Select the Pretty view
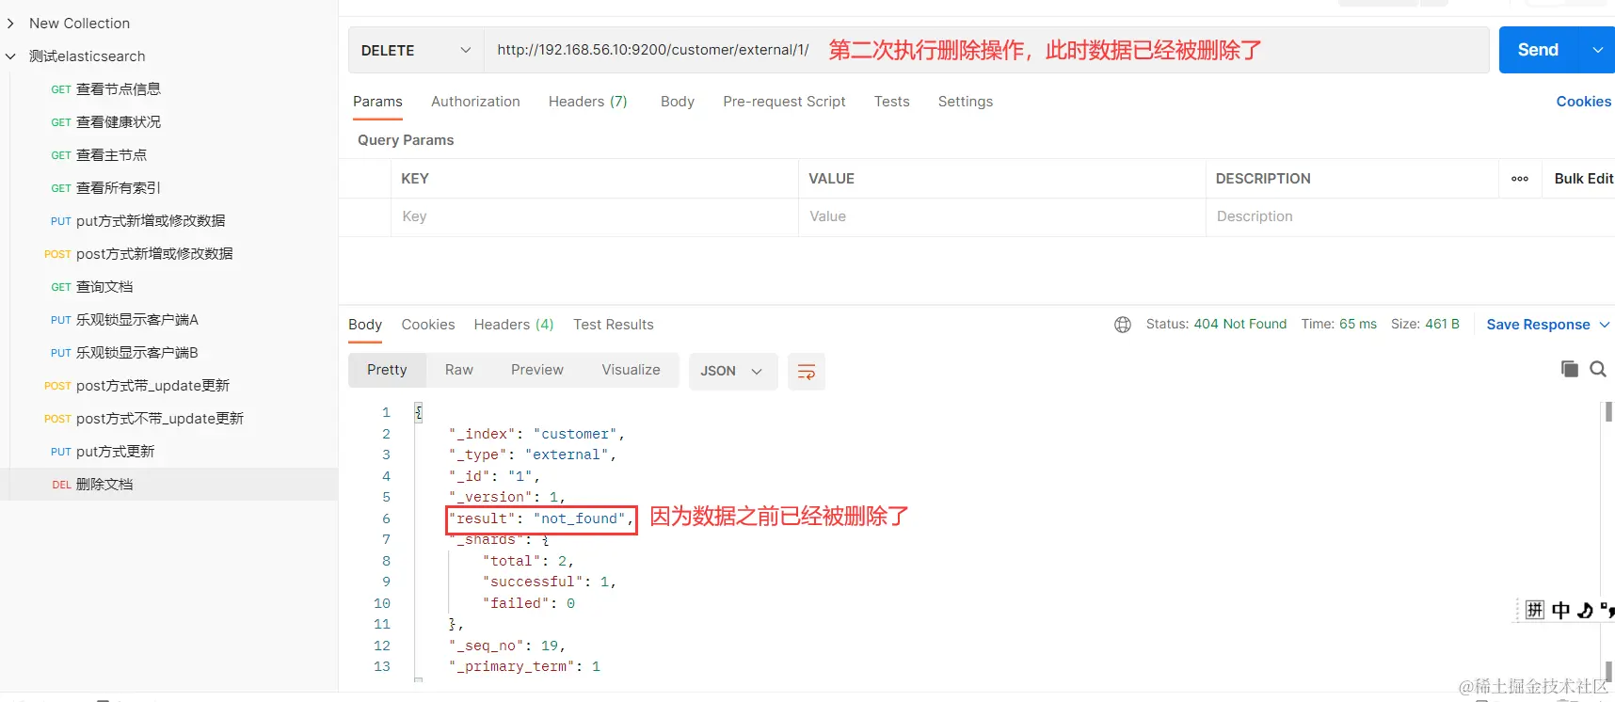 click(x=387, y=371)
